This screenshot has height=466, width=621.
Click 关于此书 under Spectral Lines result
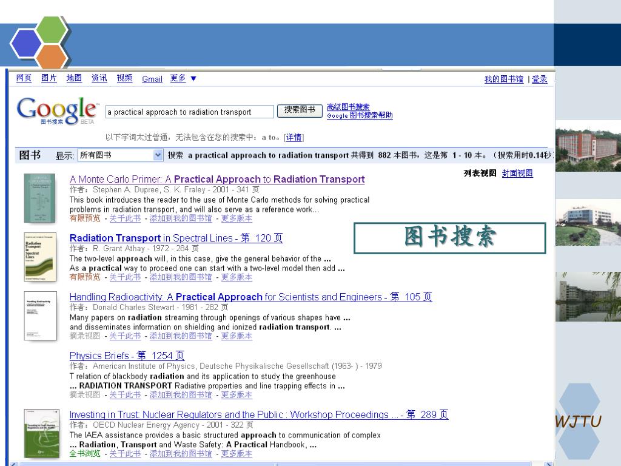click(125, 277)
